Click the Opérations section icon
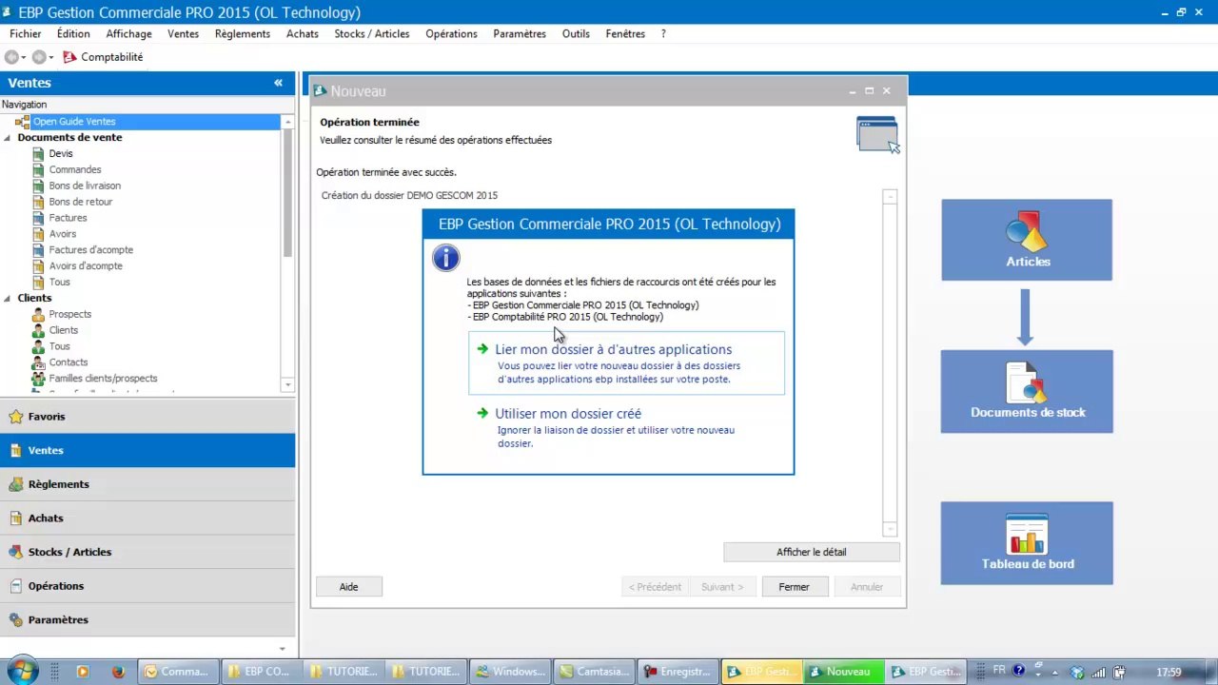 click(15, 586)
